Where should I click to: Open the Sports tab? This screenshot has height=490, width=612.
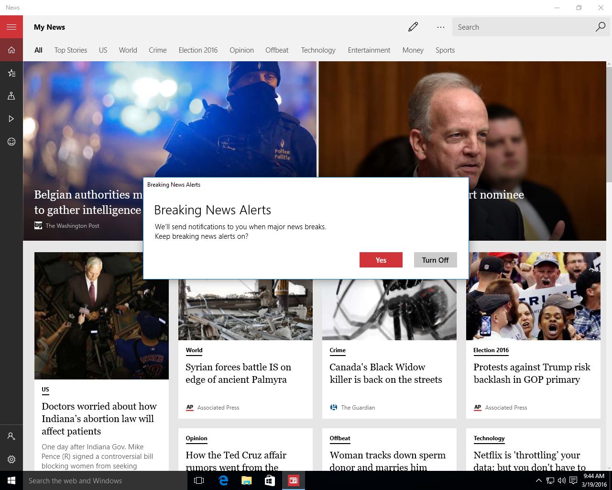tap(445, 50)
